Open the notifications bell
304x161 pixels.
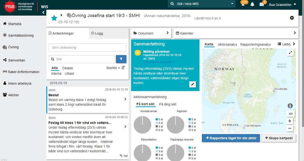(252, 4)
